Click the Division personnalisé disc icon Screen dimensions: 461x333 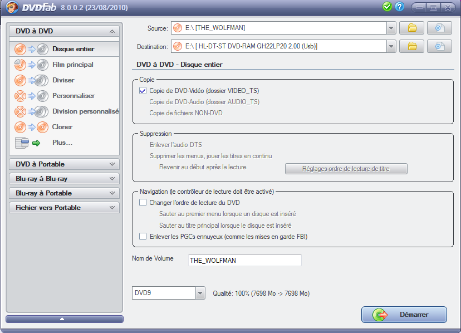(x=31, y=111)
